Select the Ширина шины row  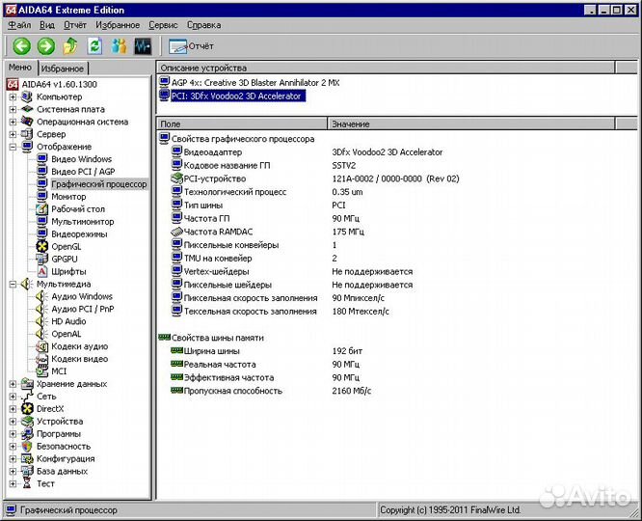click(212, 351)
